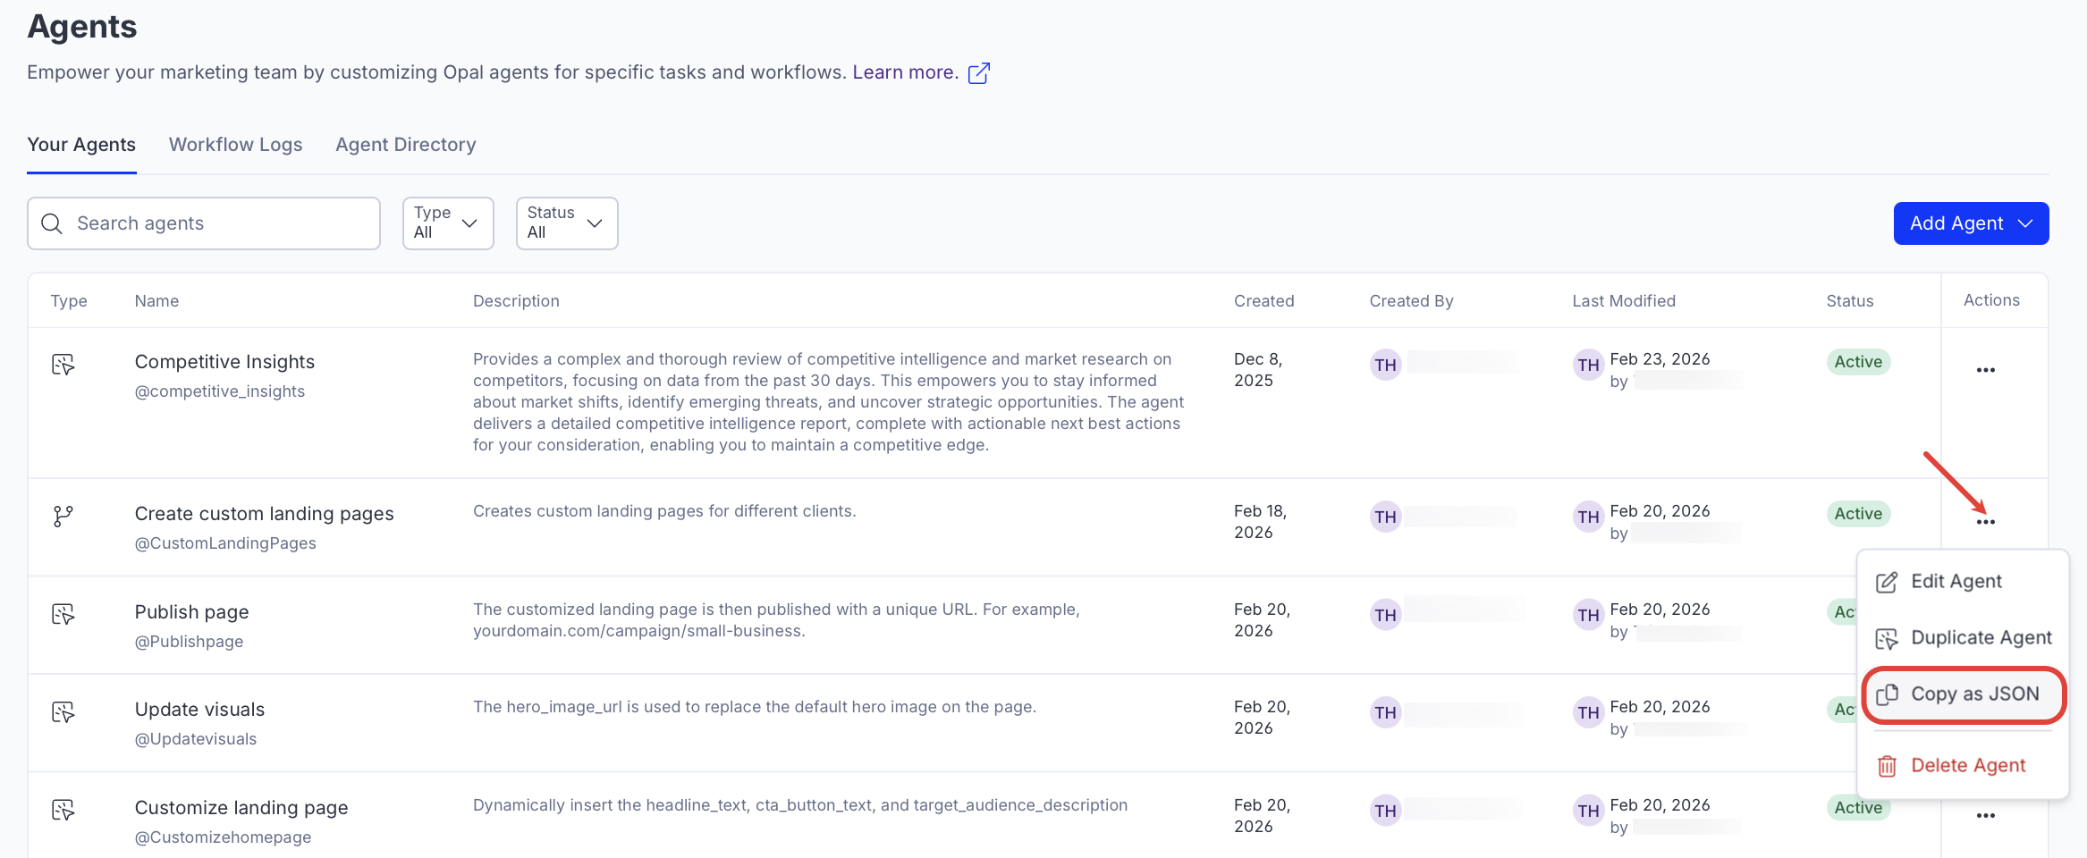Image resolution: width=2087 pixels, height=858 pixels.
Task: Open the three-dot actions menu for Customize landing page
Action: [1985, 815]
